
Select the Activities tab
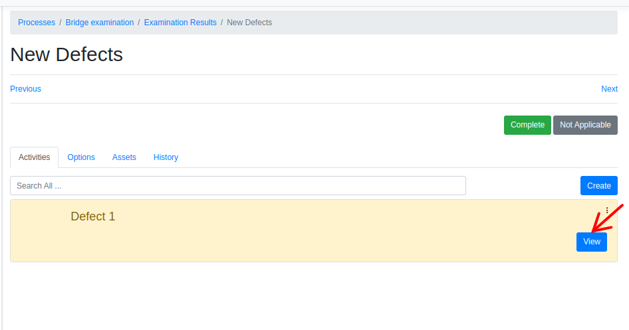[x=35, y=157]
